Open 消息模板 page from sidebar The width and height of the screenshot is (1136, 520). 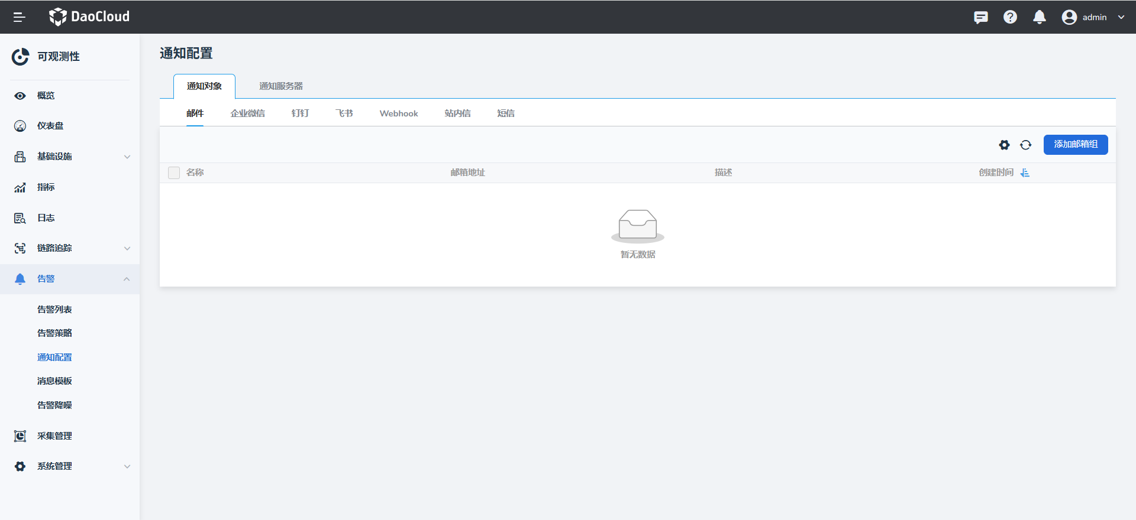point(54,381)
